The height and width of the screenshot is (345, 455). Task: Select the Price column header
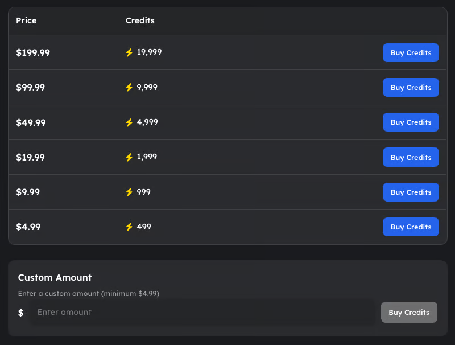pyautogui.click(x=26, y=20)
